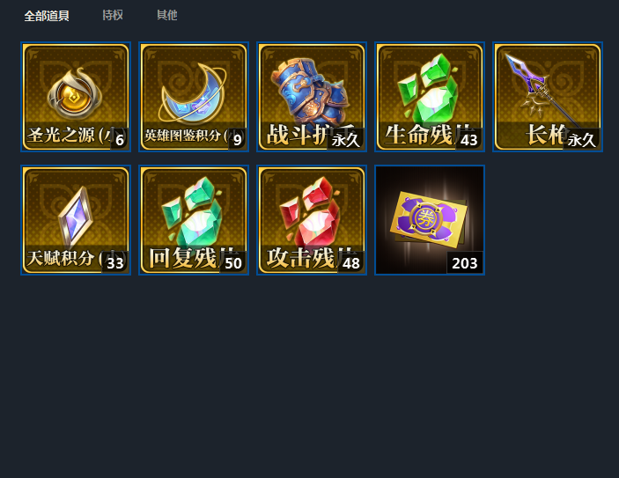Click the 50 count on 回复残片

[233, 262]
